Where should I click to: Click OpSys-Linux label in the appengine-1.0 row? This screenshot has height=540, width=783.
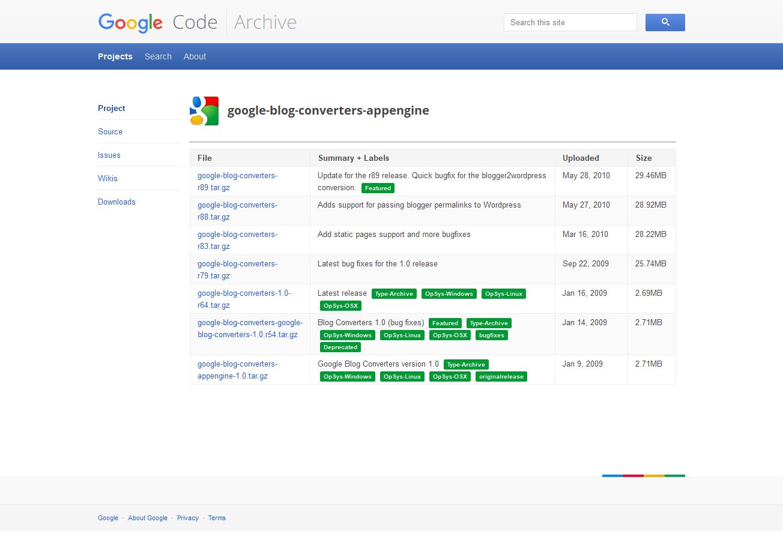[402, 376]
